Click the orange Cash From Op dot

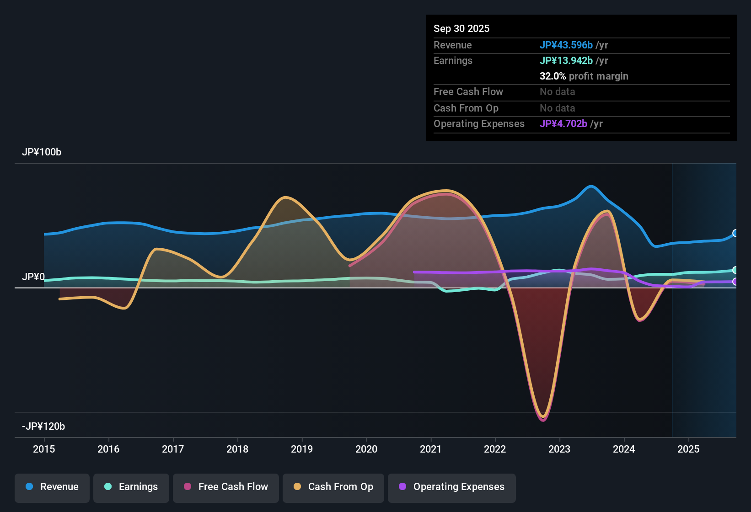point(297,487)
